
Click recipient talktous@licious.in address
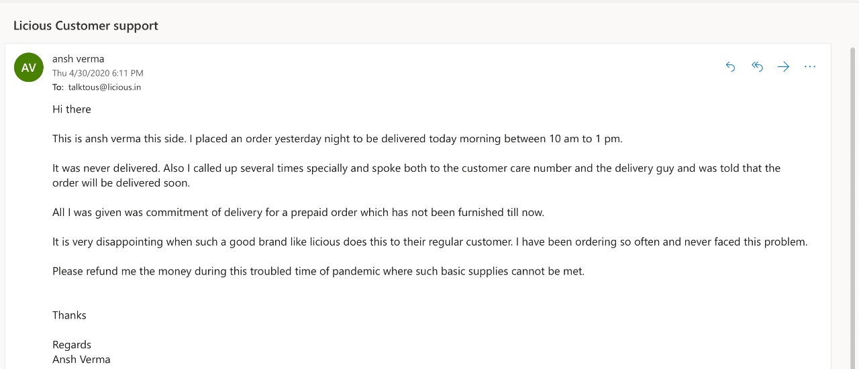click(x=104, y=87)
